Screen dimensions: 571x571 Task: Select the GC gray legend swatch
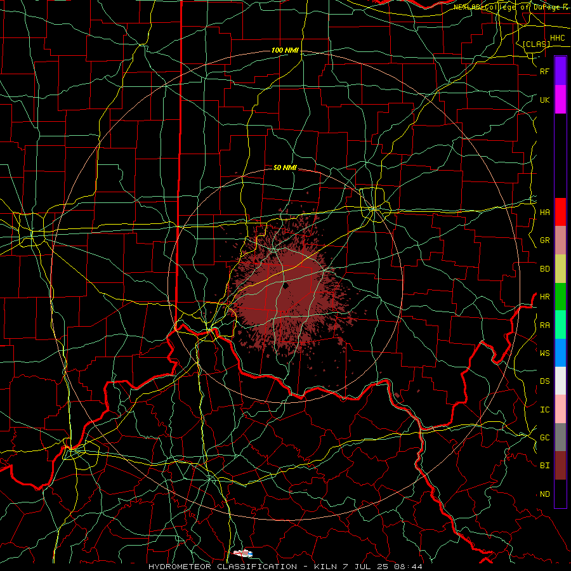[x=560, y=437]
